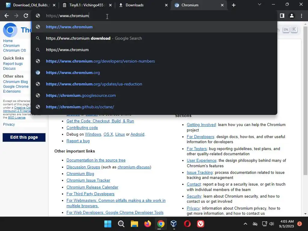Click the back navigation arrow
This screenshot has width=308, height=231.
pyautogui.click(x=7, y=16)
